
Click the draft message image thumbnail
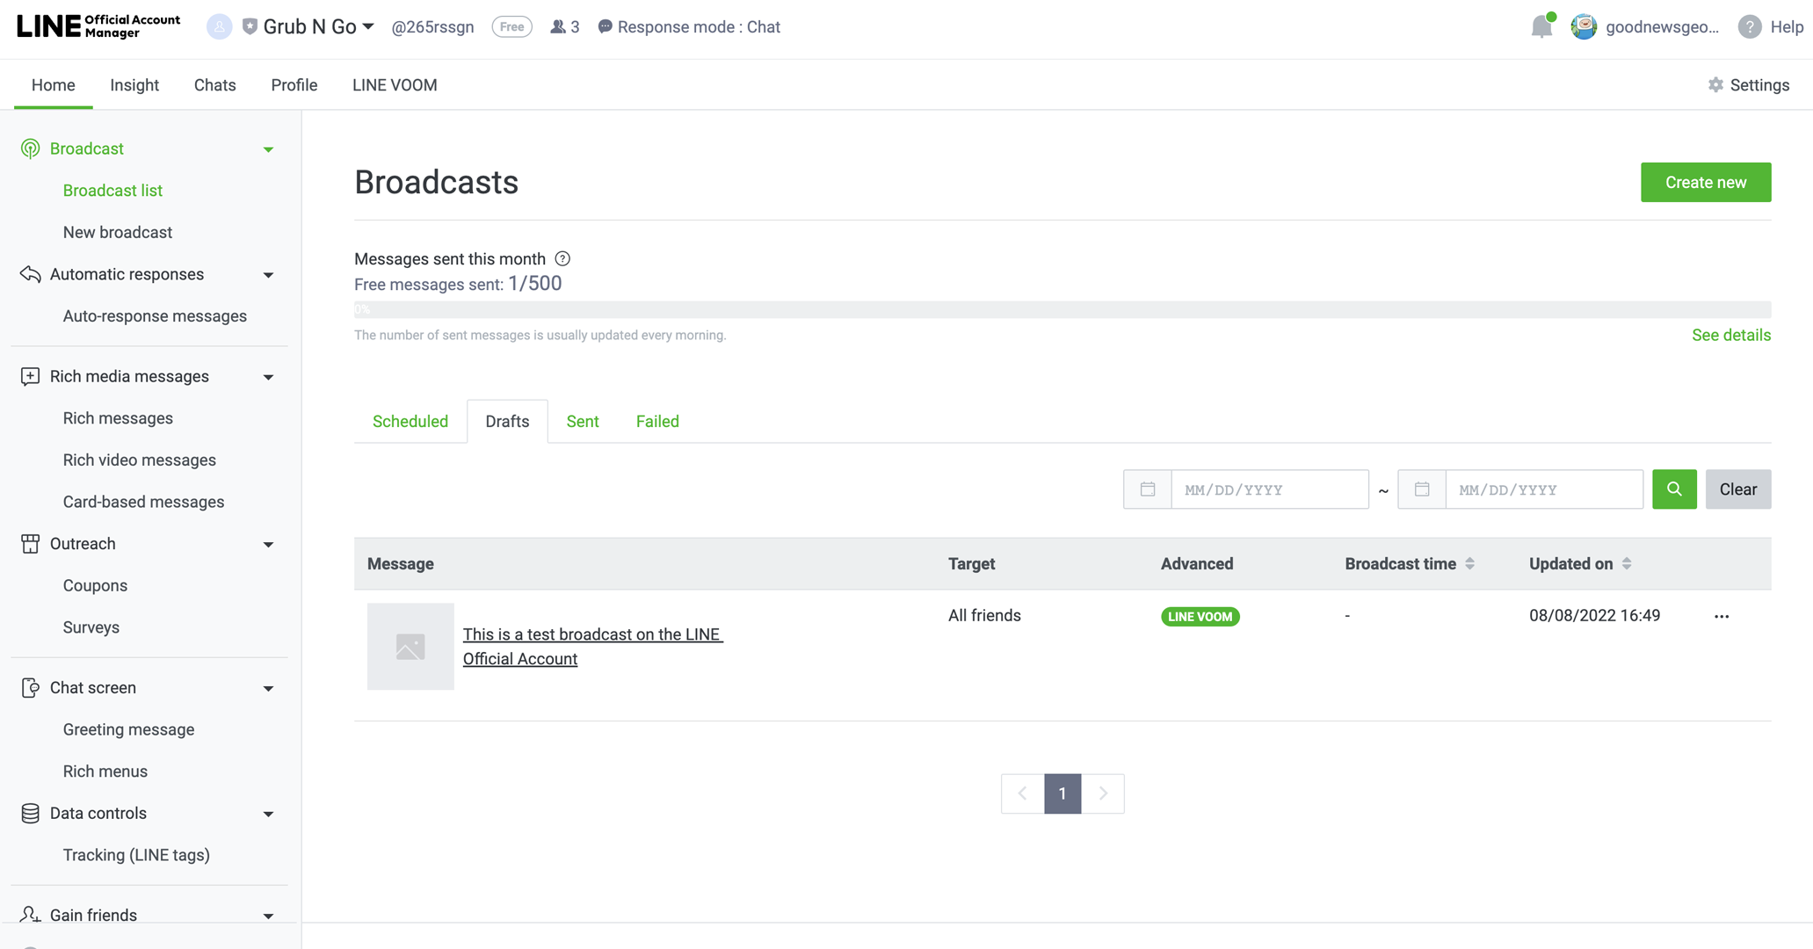tap(410, 647)
